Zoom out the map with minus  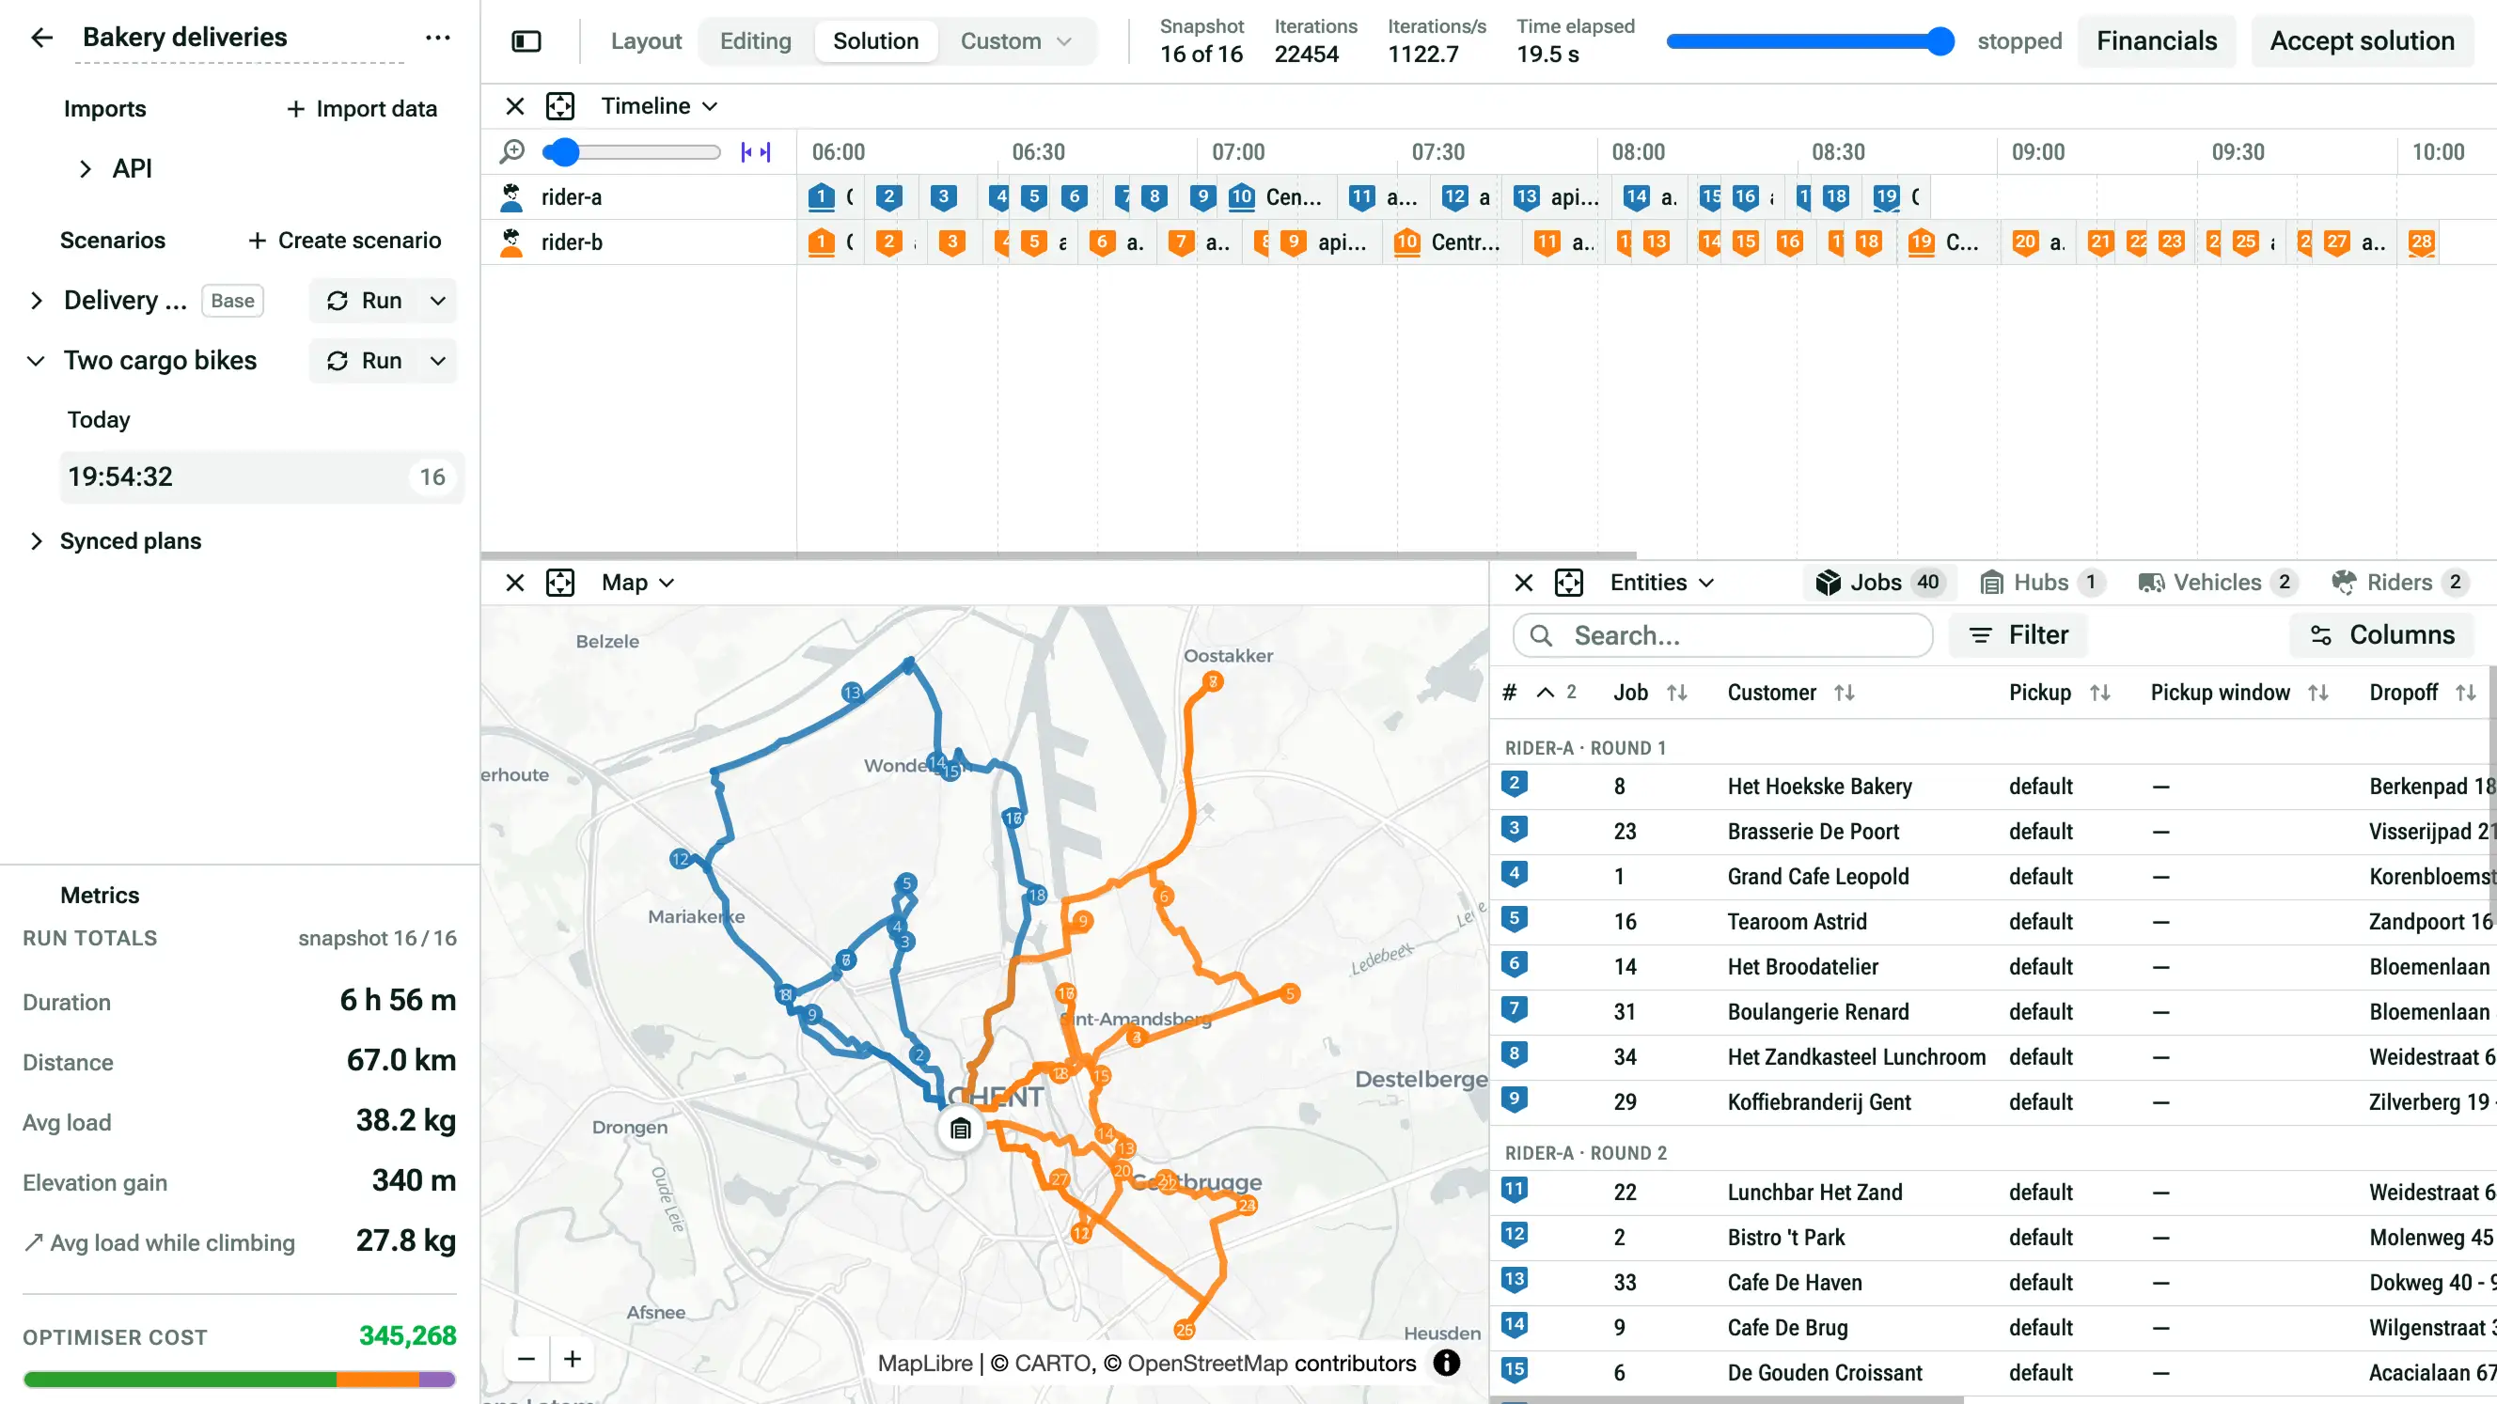pyautogui.click(x=526, y=1359)
